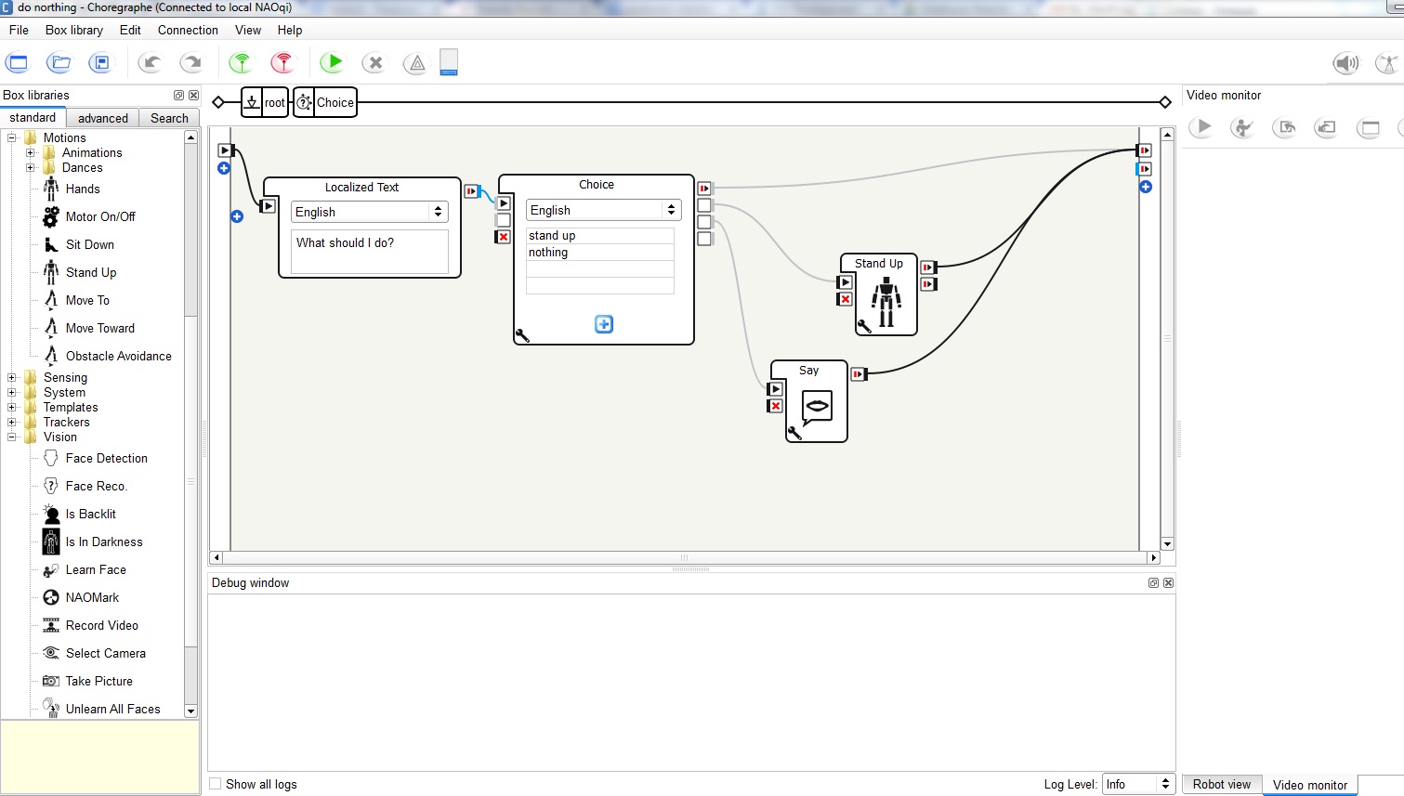
Task: Close the Debug window panel
Action: click(1169, 583)
